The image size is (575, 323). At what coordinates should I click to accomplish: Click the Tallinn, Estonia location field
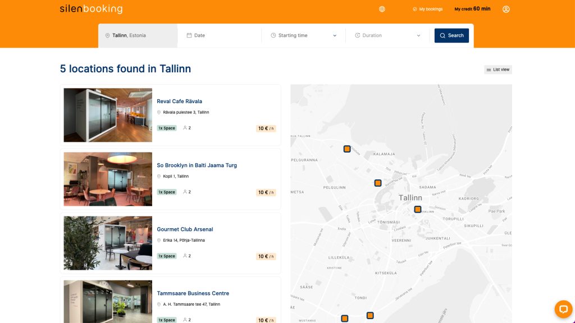pos(138,35)
